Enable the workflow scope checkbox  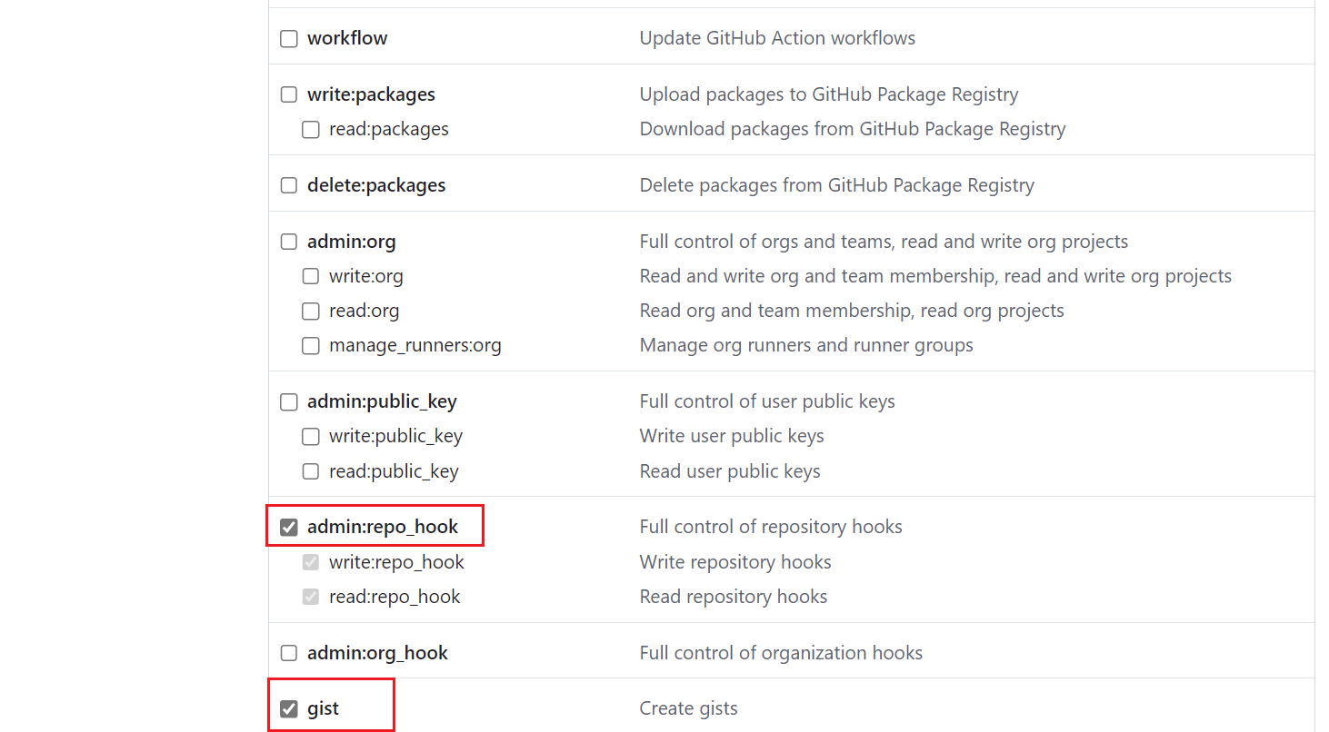[289, 39]
